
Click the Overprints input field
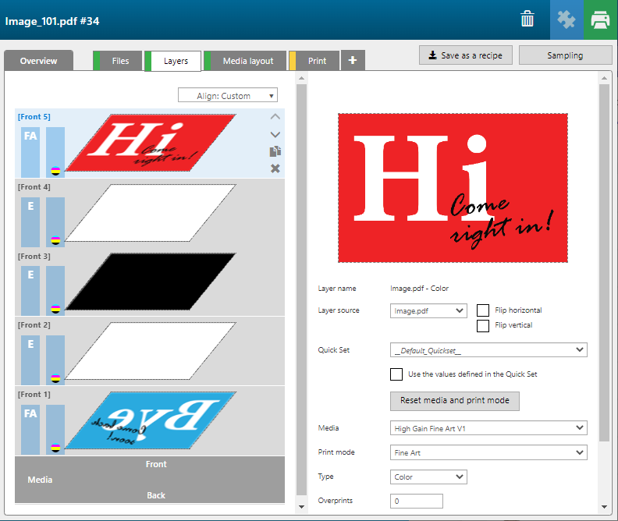click(x=416, y=501)
